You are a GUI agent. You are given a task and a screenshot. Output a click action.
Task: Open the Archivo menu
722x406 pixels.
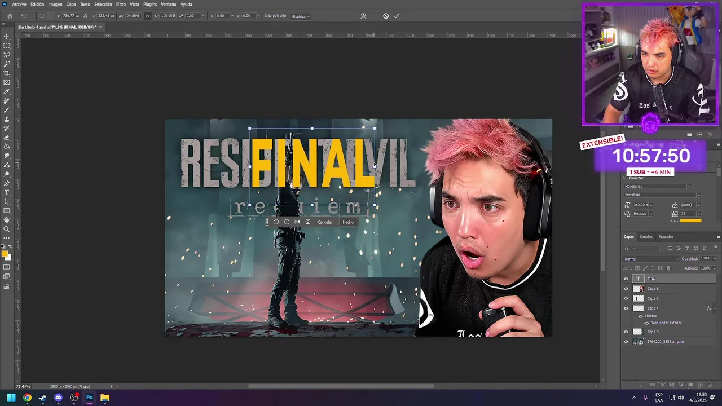point(19,4)
